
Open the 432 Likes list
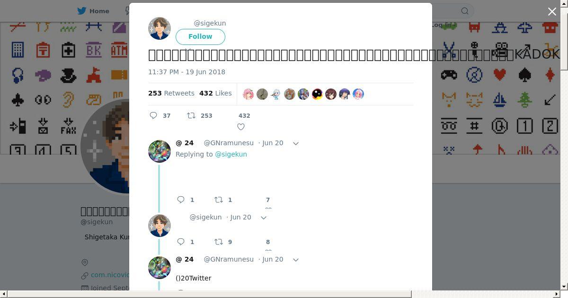pyautogui.click(x=215, y=93)
